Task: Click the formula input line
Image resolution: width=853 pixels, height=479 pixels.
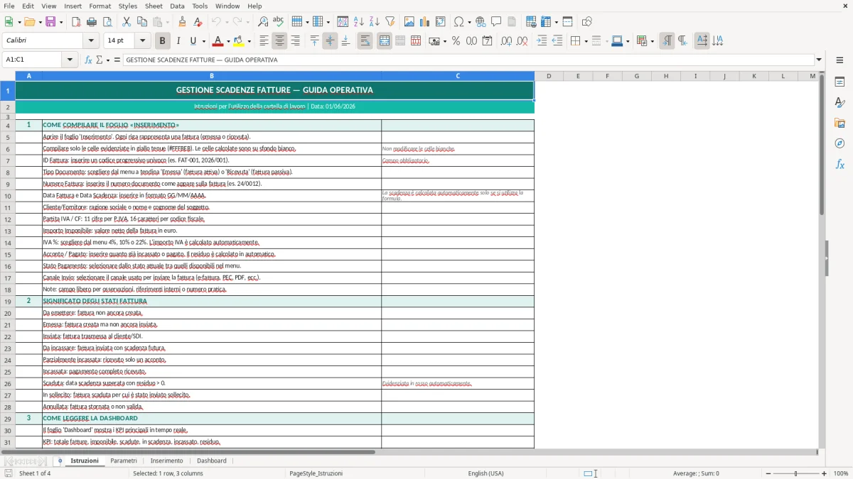Action: pyautogui.click(x=468, y=60)
